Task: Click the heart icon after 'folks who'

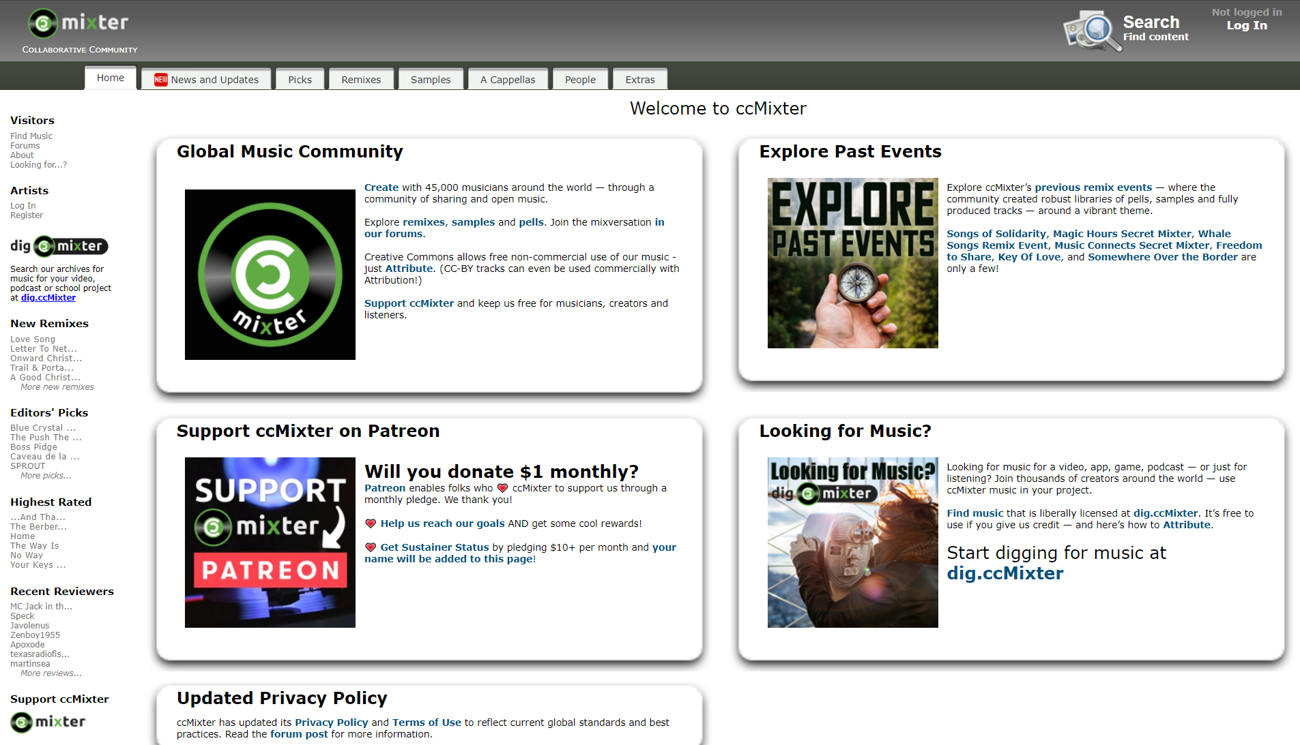Action: pos(502,488)
